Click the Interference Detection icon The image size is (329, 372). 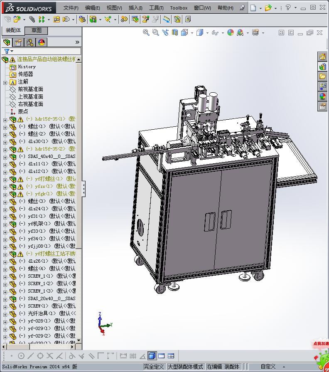(x=166, y=19)
